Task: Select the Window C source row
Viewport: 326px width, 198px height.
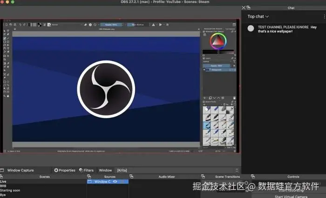Action: point(108,182)
